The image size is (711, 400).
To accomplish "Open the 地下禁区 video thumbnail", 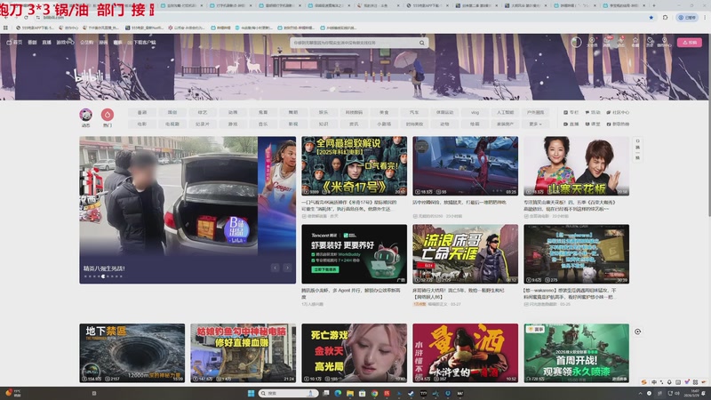I will click(132, 353).
